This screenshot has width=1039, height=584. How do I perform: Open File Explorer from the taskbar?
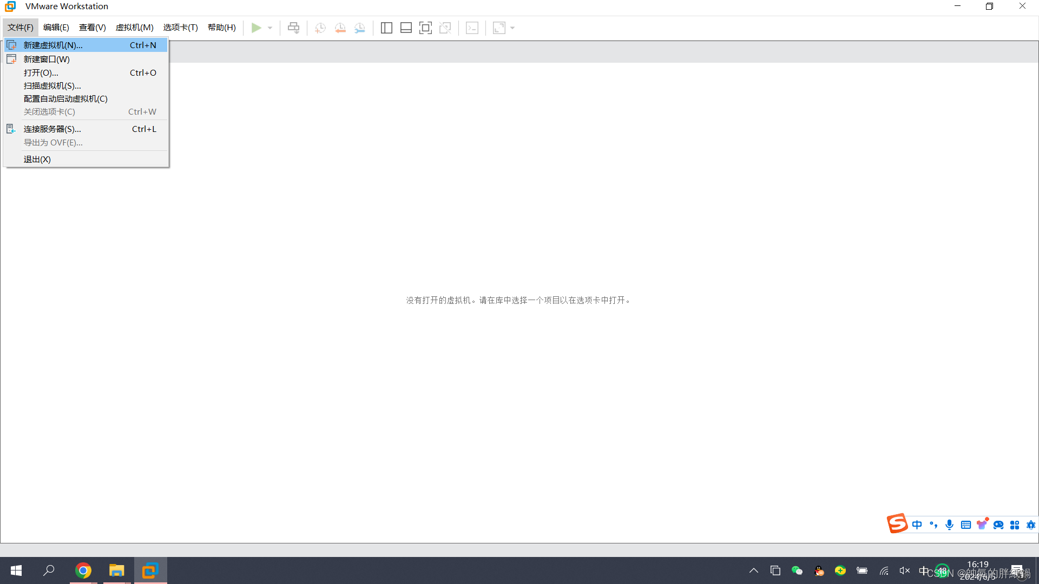point(116,570)
